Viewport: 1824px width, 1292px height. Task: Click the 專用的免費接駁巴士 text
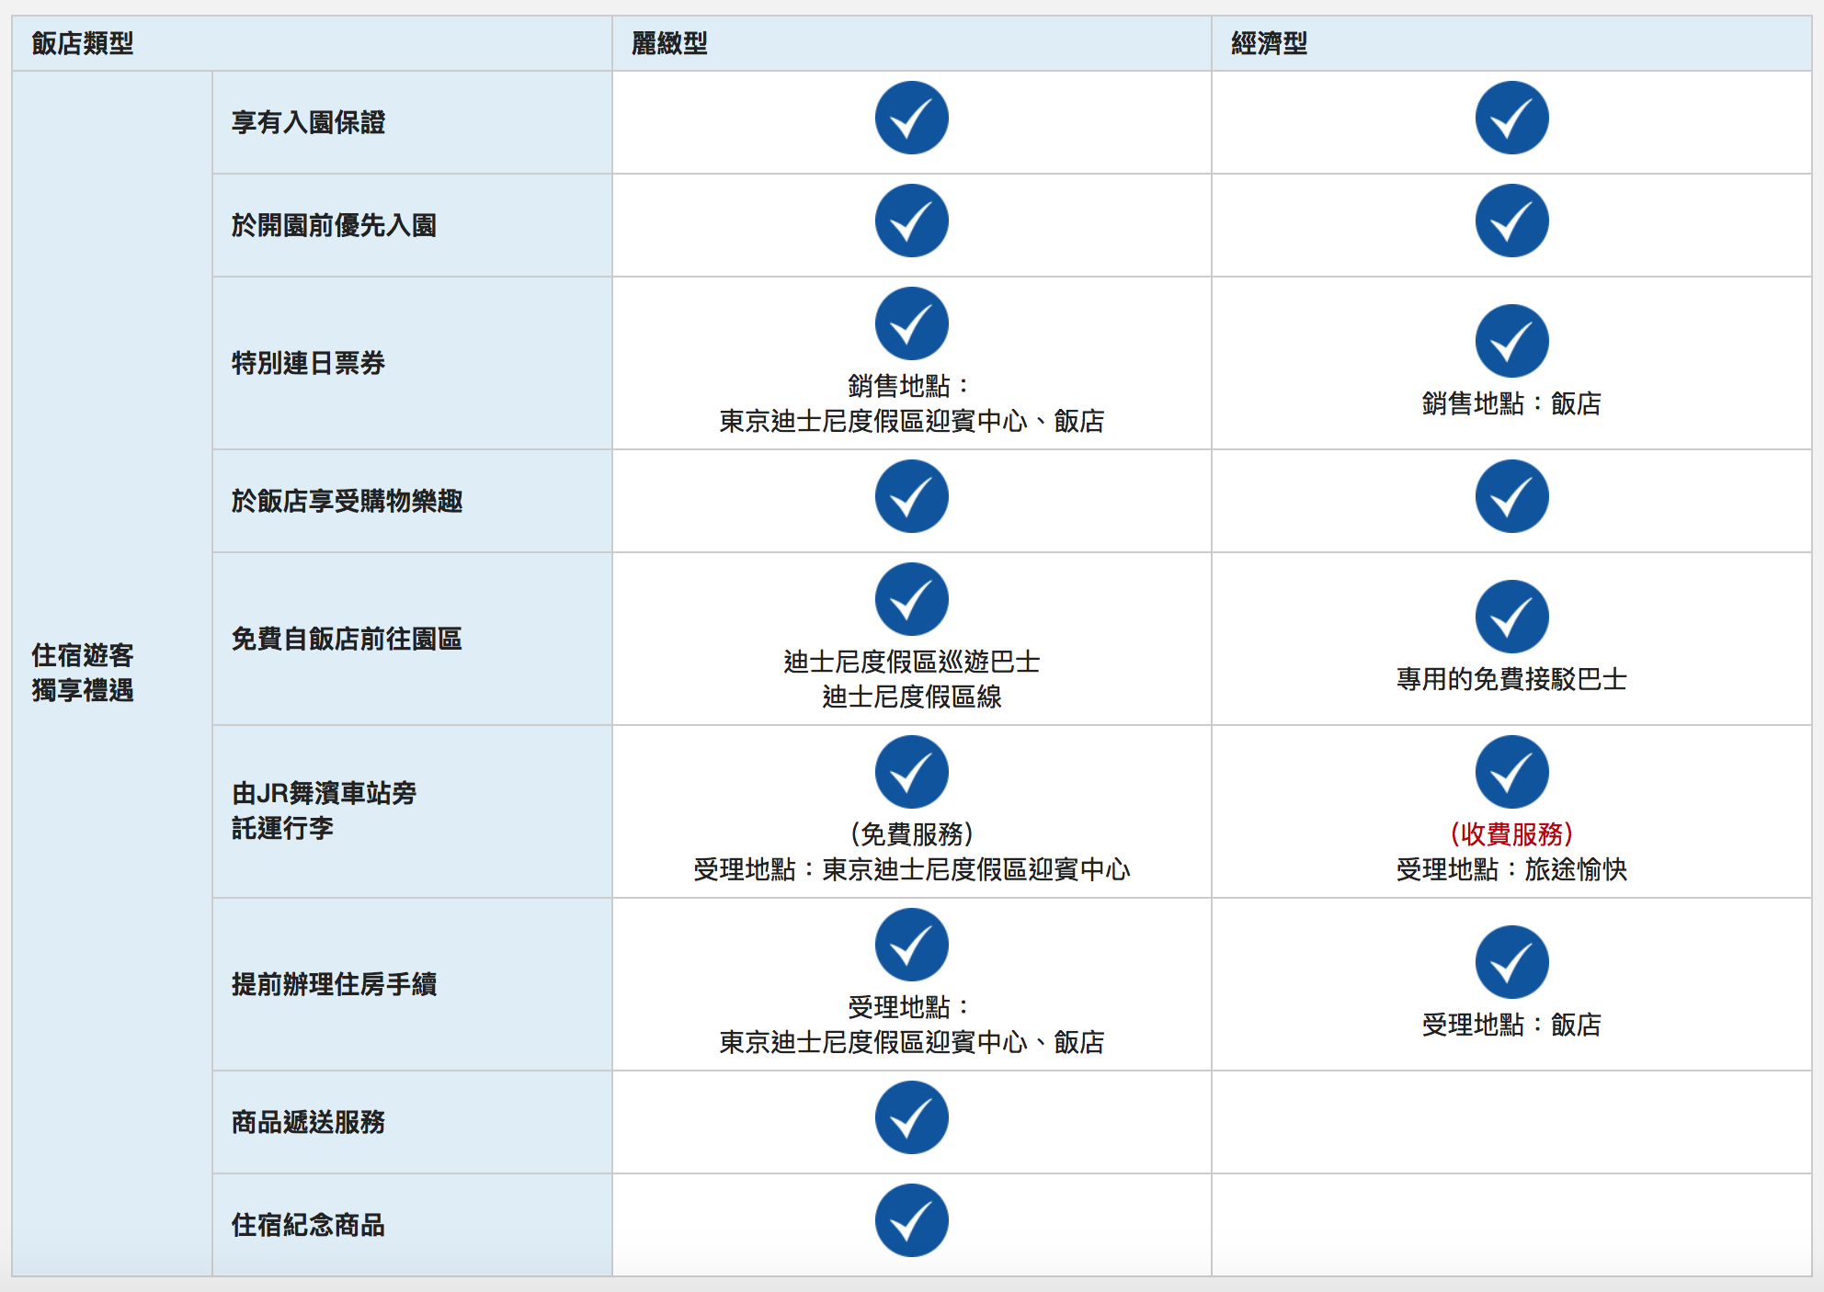tap(1511, 679)
